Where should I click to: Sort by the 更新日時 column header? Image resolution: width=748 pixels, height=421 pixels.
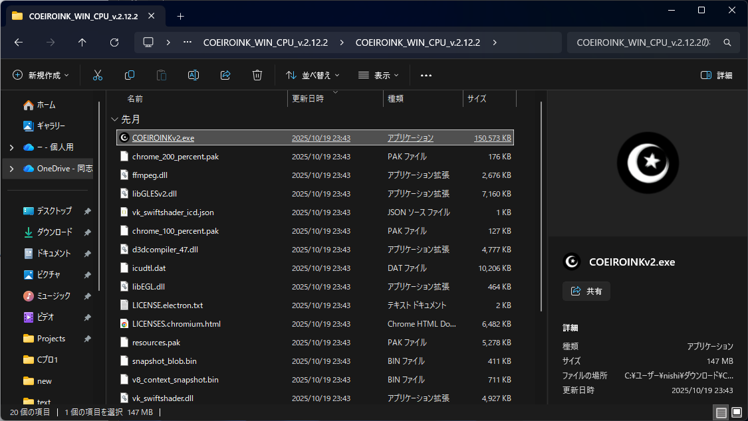(308, 98)
